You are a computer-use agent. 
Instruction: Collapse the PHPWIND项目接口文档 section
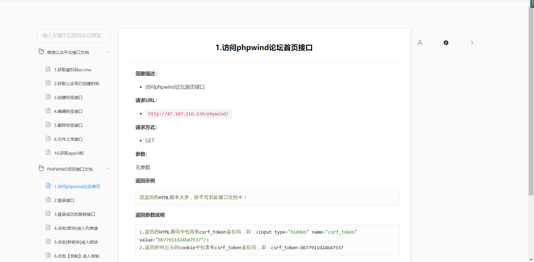click(x=108, y=169)
